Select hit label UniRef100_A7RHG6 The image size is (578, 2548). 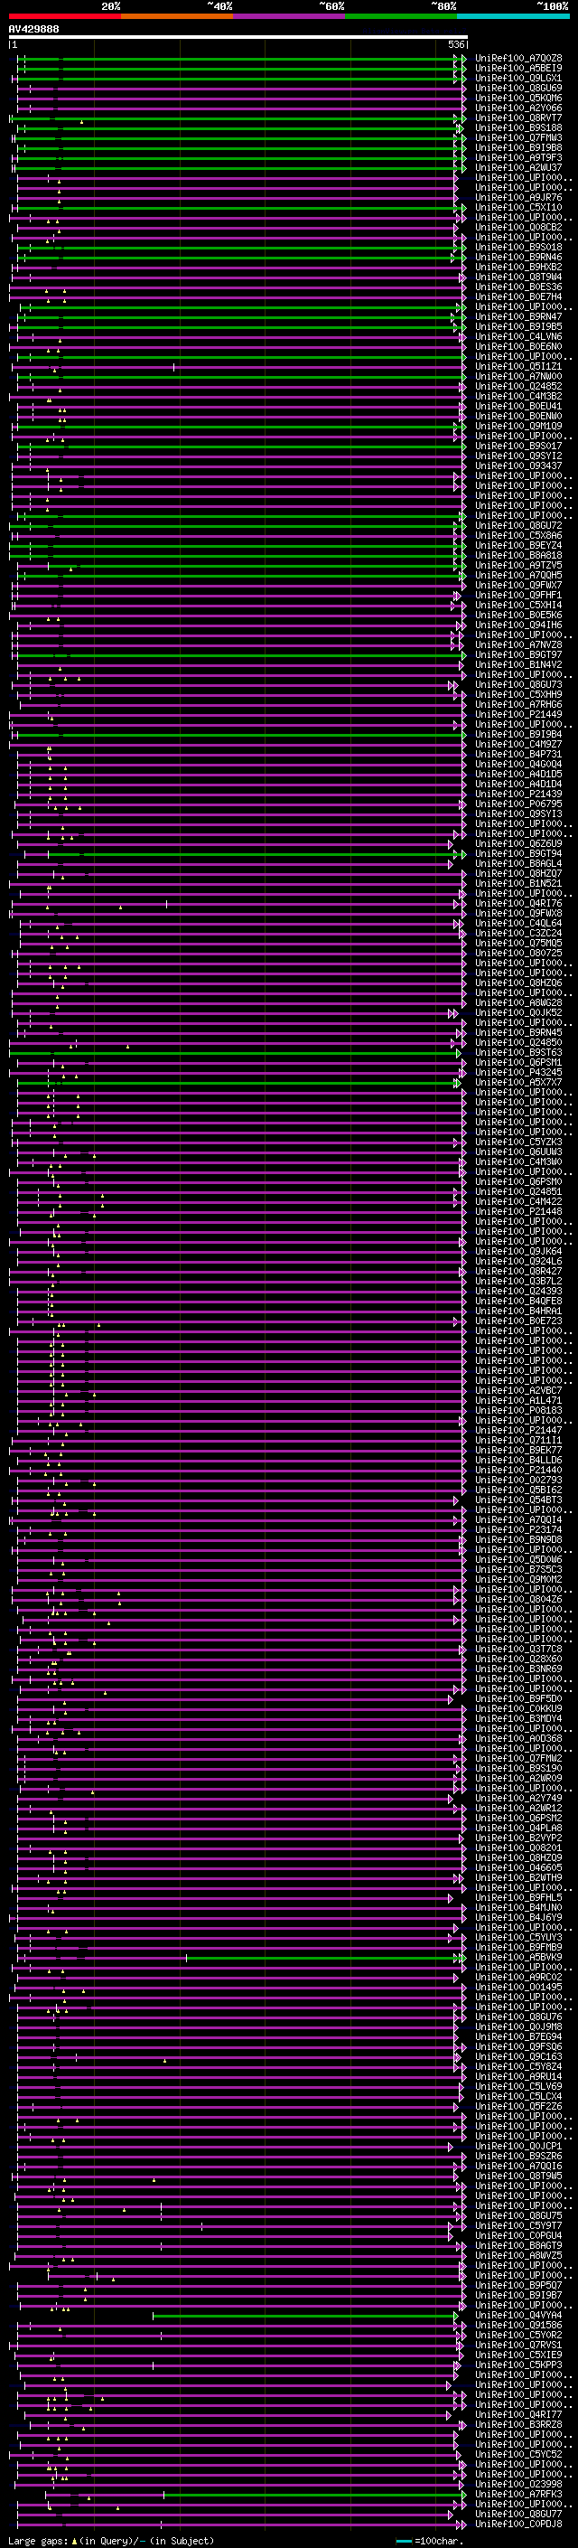(518, 704)
